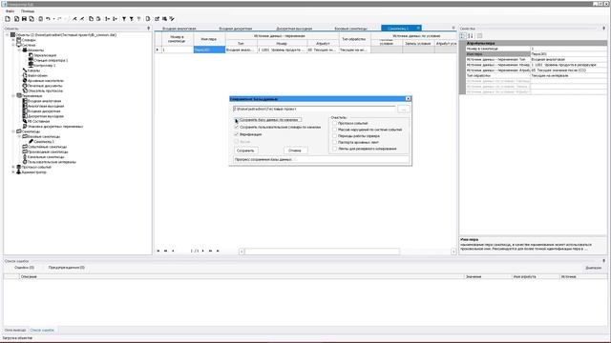
Task: Switch to Базовые самописцы tab
Action: [x=350, y=29]
